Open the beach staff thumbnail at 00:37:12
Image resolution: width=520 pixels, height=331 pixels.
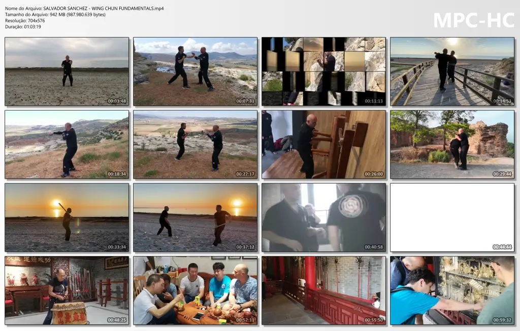coord(196,217)
